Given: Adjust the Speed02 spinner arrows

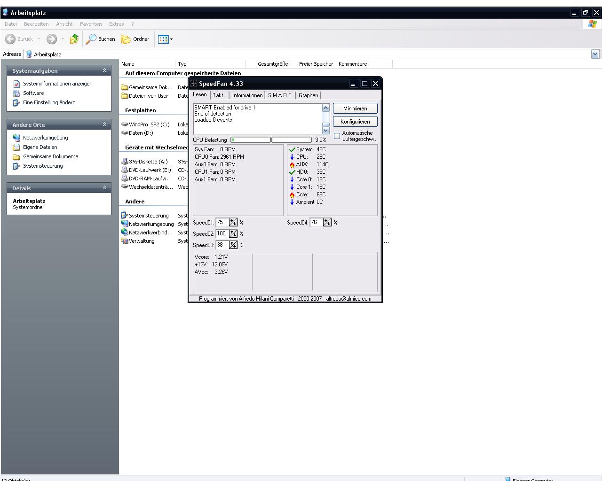Looking at the screenshot, I should click(233, 233).
